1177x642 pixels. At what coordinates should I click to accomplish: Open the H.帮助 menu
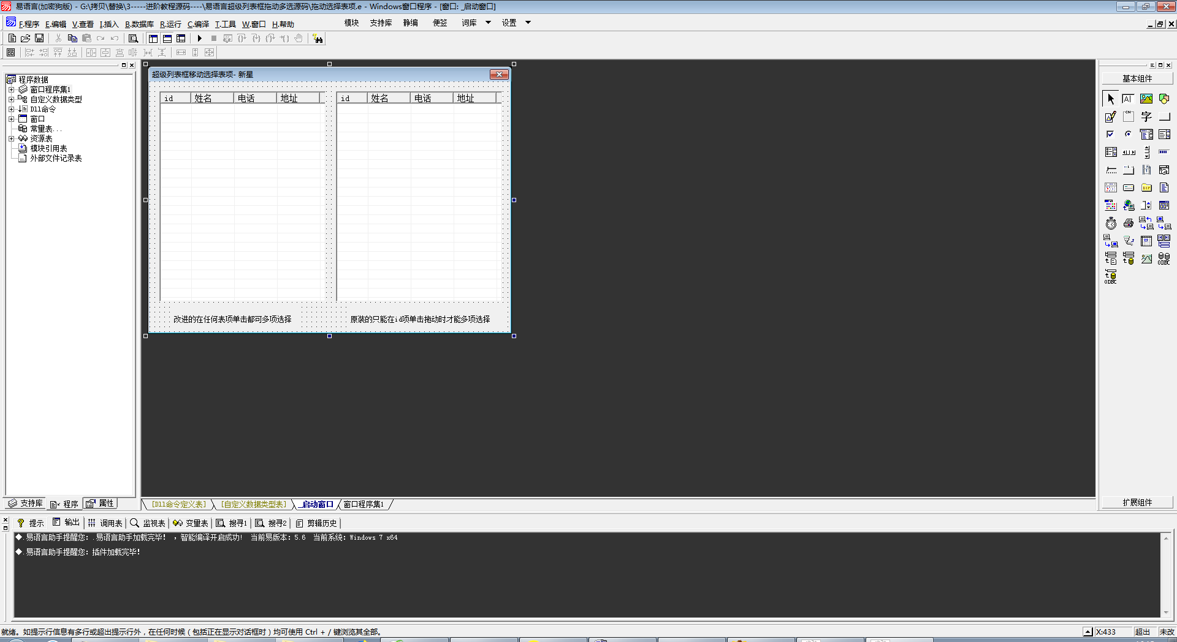click(283, 25)
